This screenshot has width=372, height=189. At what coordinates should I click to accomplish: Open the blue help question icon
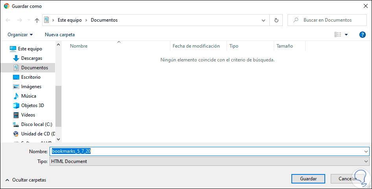click(362, 35)
